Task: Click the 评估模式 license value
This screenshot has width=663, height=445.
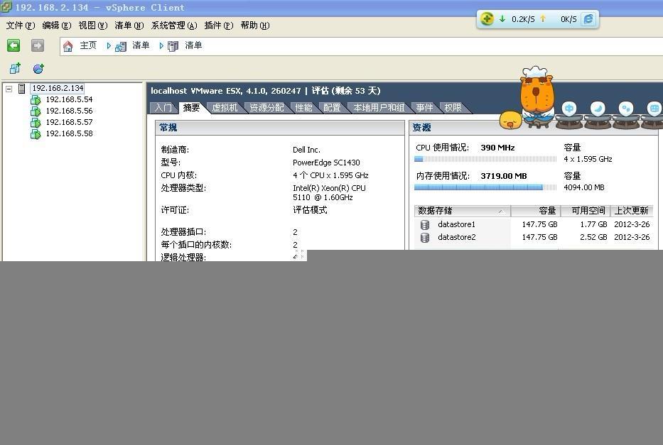Action: (x=310, y=210)
